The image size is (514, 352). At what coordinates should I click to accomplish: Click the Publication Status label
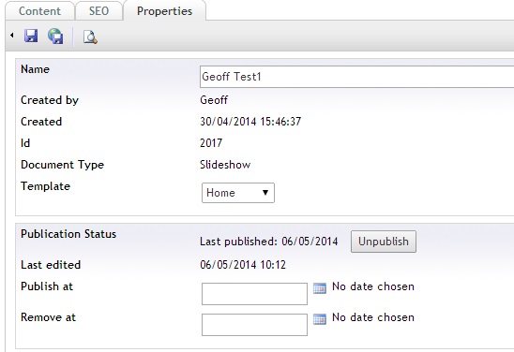pyautogui.click(x=68, y=234)
